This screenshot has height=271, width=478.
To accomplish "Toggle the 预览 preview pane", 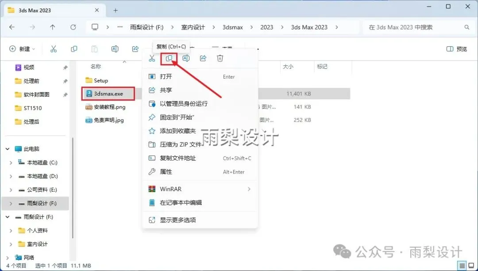I will [x=457, y=49].
